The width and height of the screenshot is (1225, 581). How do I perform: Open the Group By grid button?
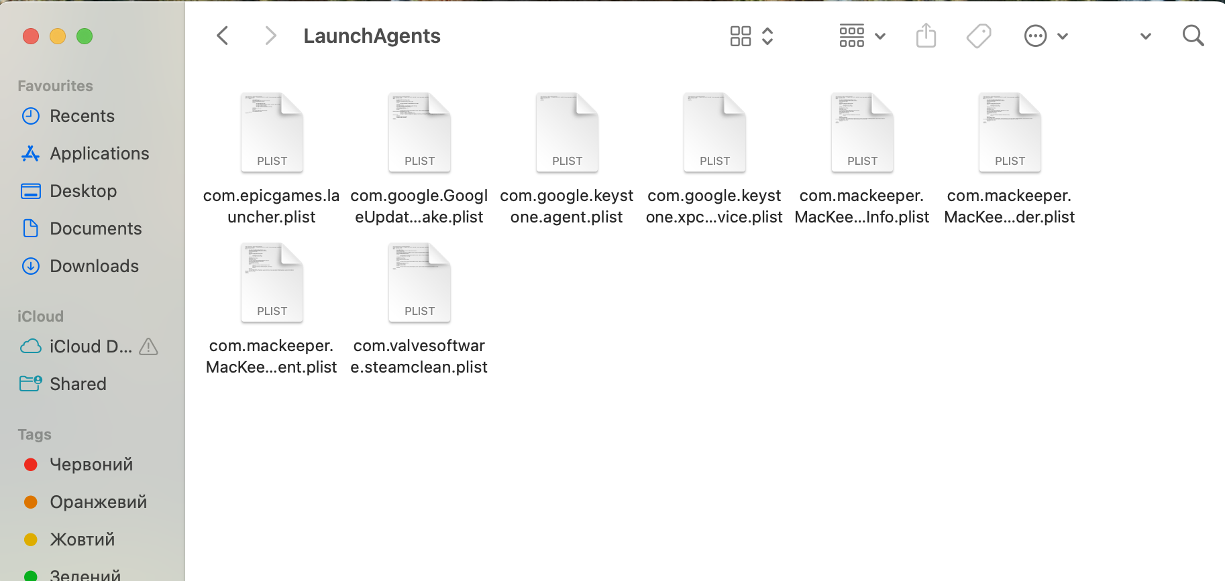tap(852, 36)
